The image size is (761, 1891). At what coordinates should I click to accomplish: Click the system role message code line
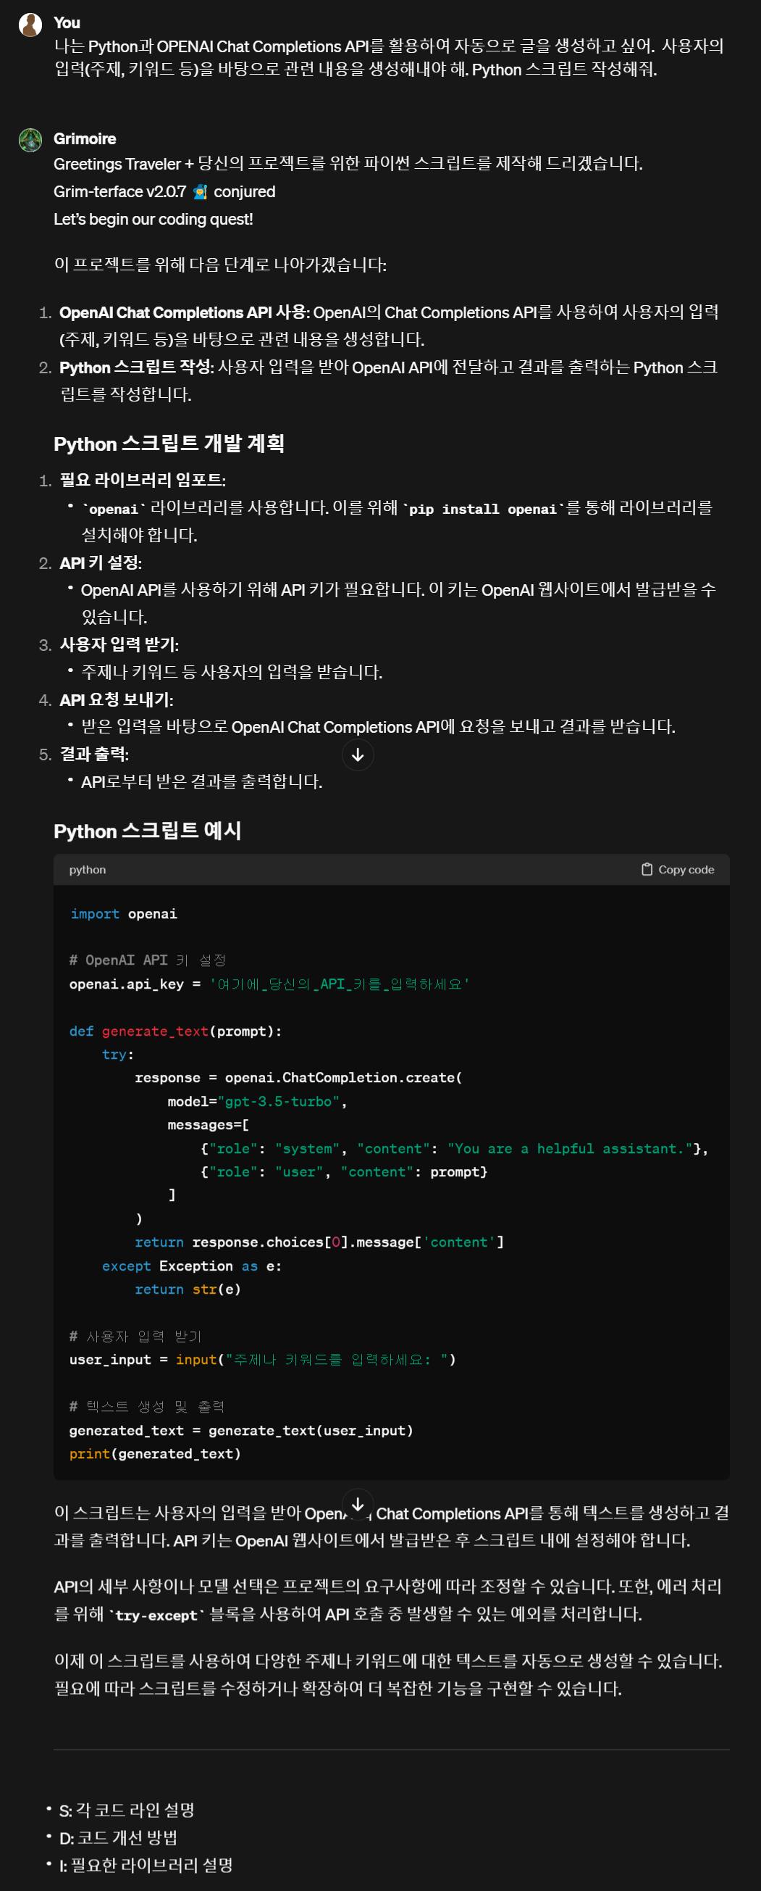(x=455, y=1148)
